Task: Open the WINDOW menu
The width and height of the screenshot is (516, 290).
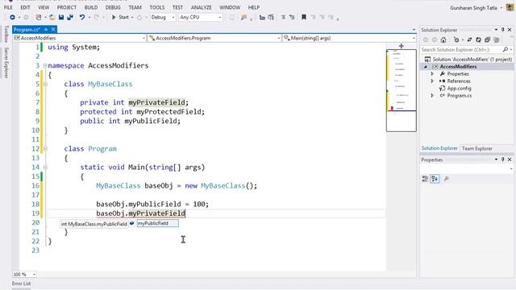Action: (x=230, y=7)
